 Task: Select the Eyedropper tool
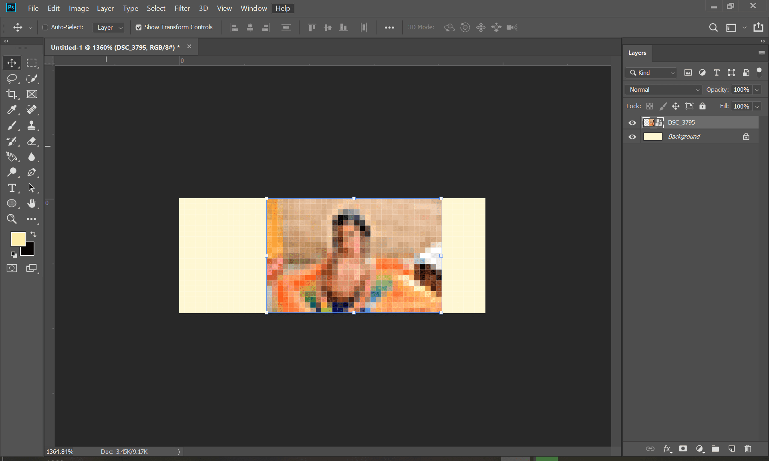(x=12, y=110)
